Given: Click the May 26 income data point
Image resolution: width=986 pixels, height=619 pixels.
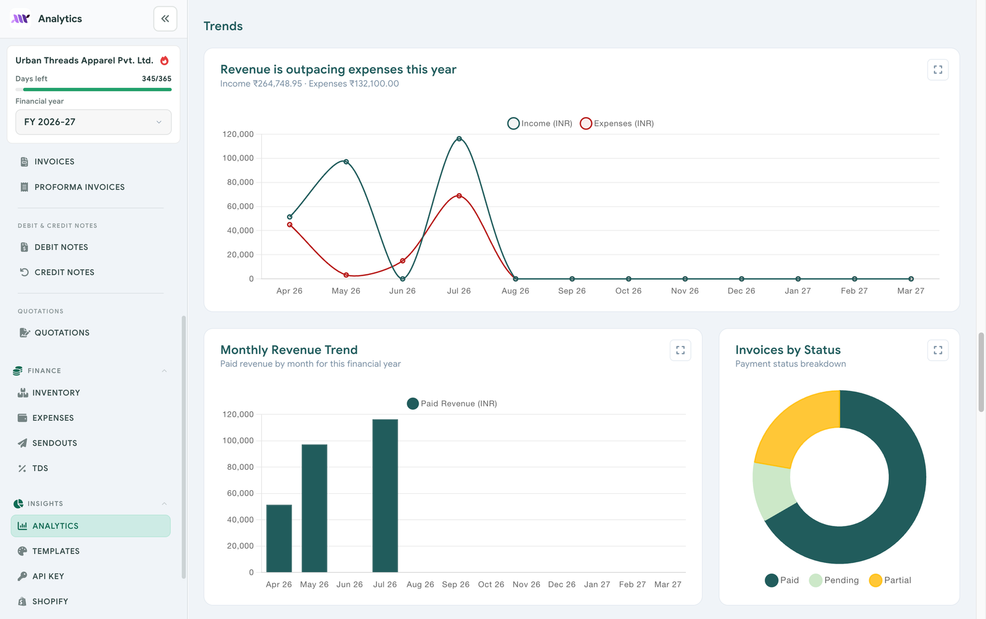Looking at the screenshot, I should pos(346,162).
